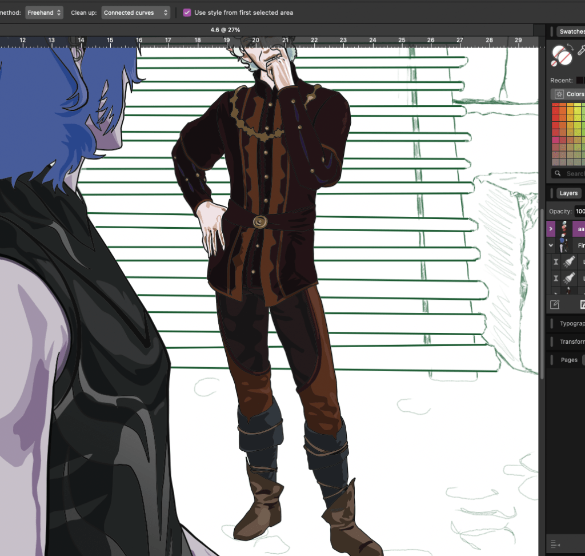Click the Edit All Layers icon

point(554,304)
